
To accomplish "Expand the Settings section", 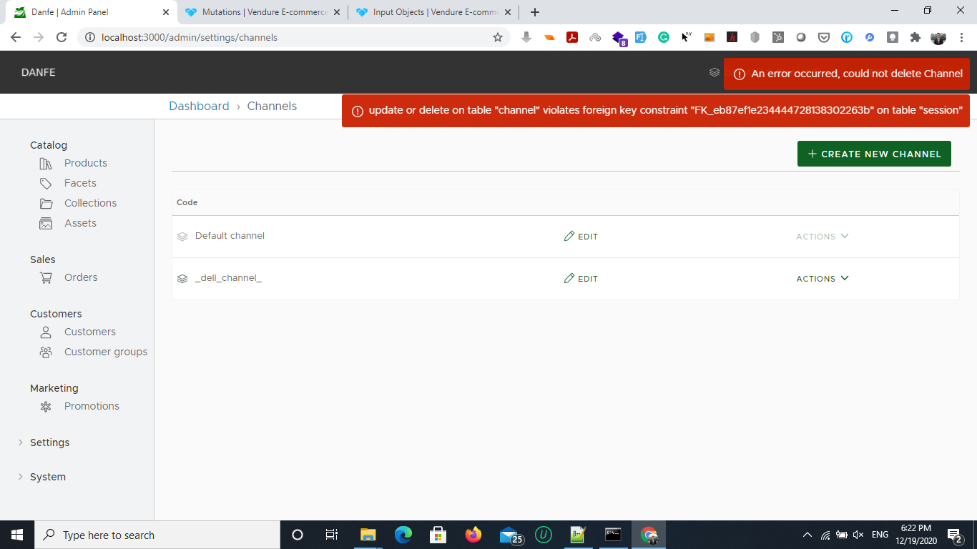I will pos(49,442).
